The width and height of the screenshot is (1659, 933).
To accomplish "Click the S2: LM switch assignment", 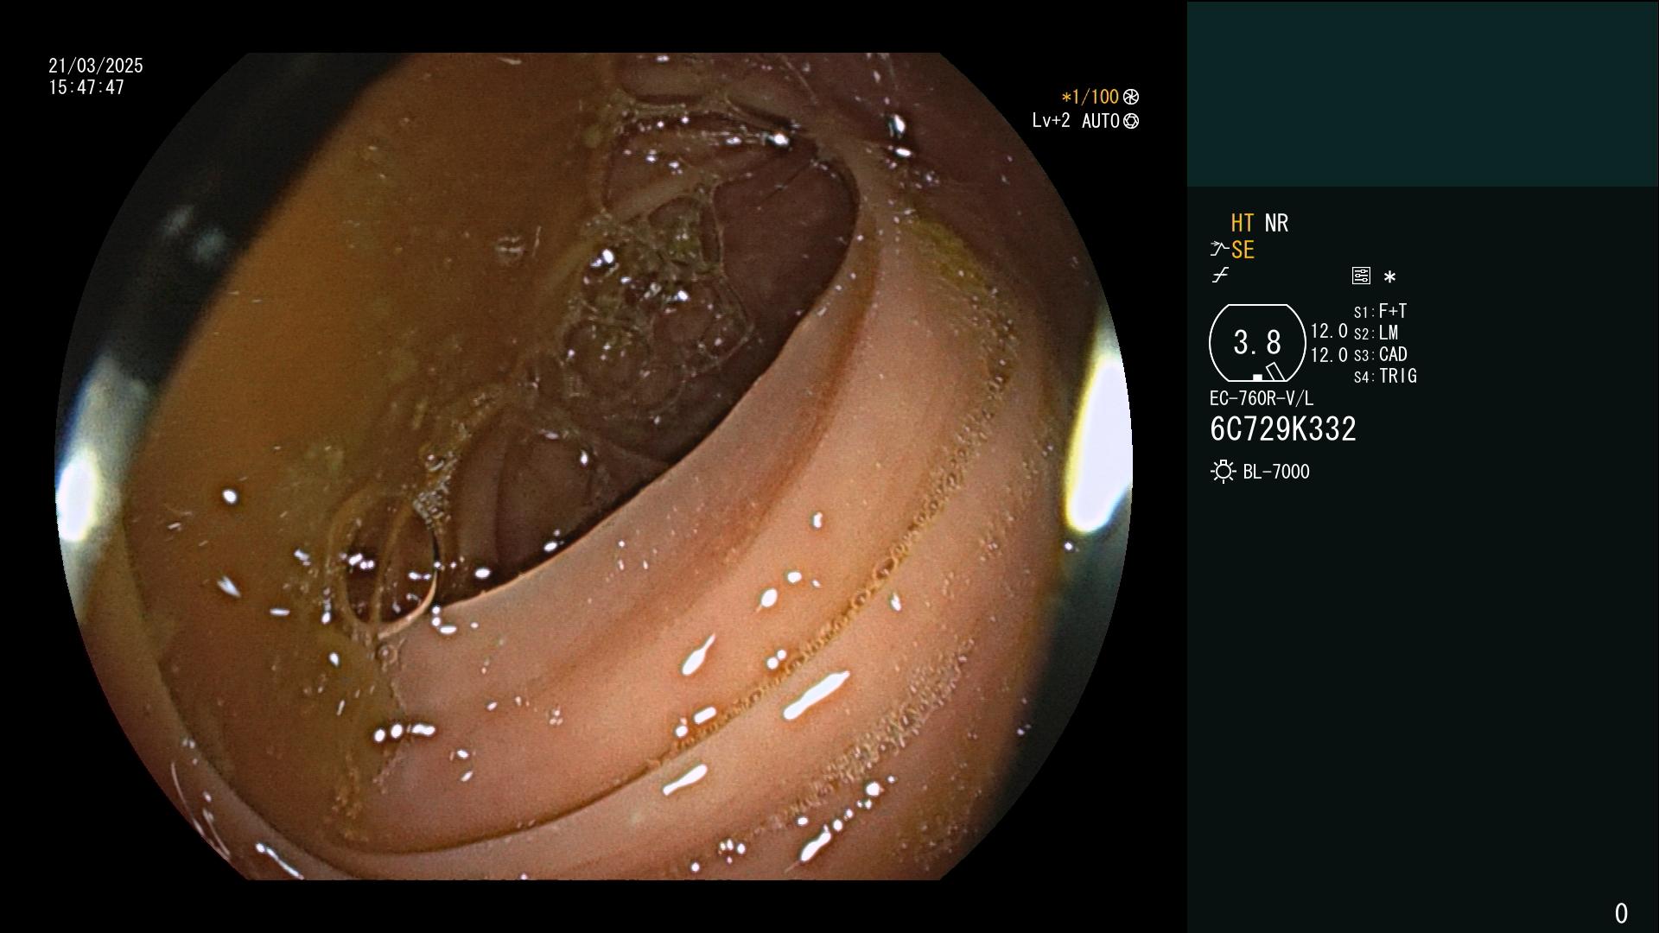I will tap(1376, 333).
